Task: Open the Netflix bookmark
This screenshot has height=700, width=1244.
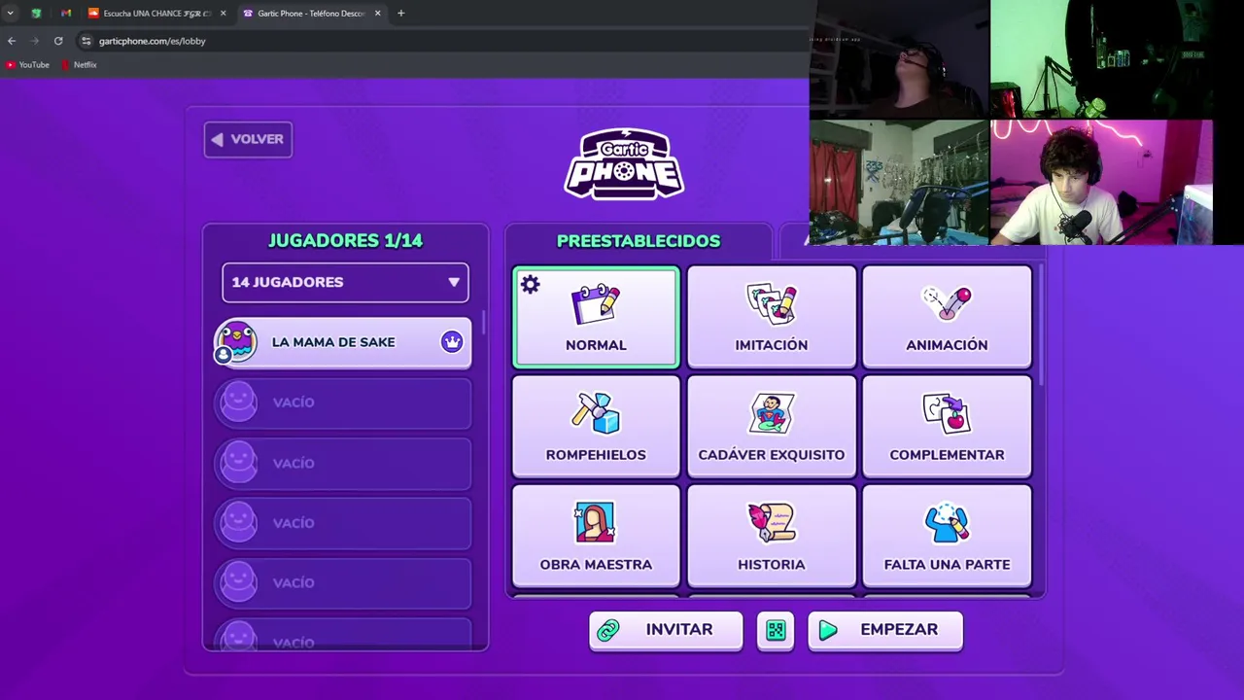Action: pos(79,64)
